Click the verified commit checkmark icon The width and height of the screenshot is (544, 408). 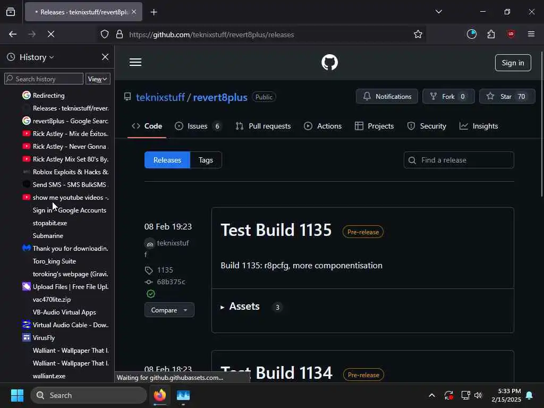(x=150, y=294)
